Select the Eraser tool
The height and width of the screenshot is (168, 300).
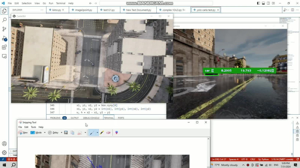point(108,132)
